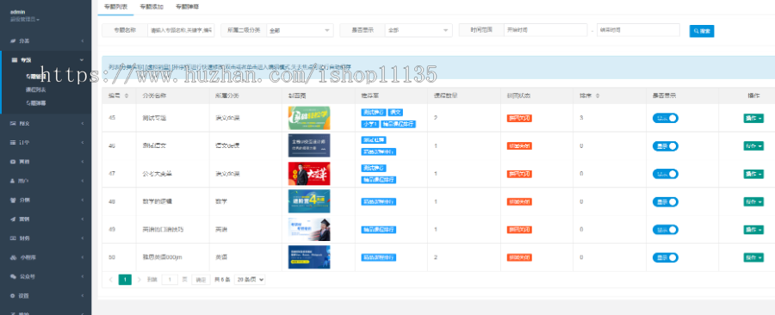This screenshot has width=775, height=315.
Task: Go to the previous page arrow
Action: click(111, 280)
